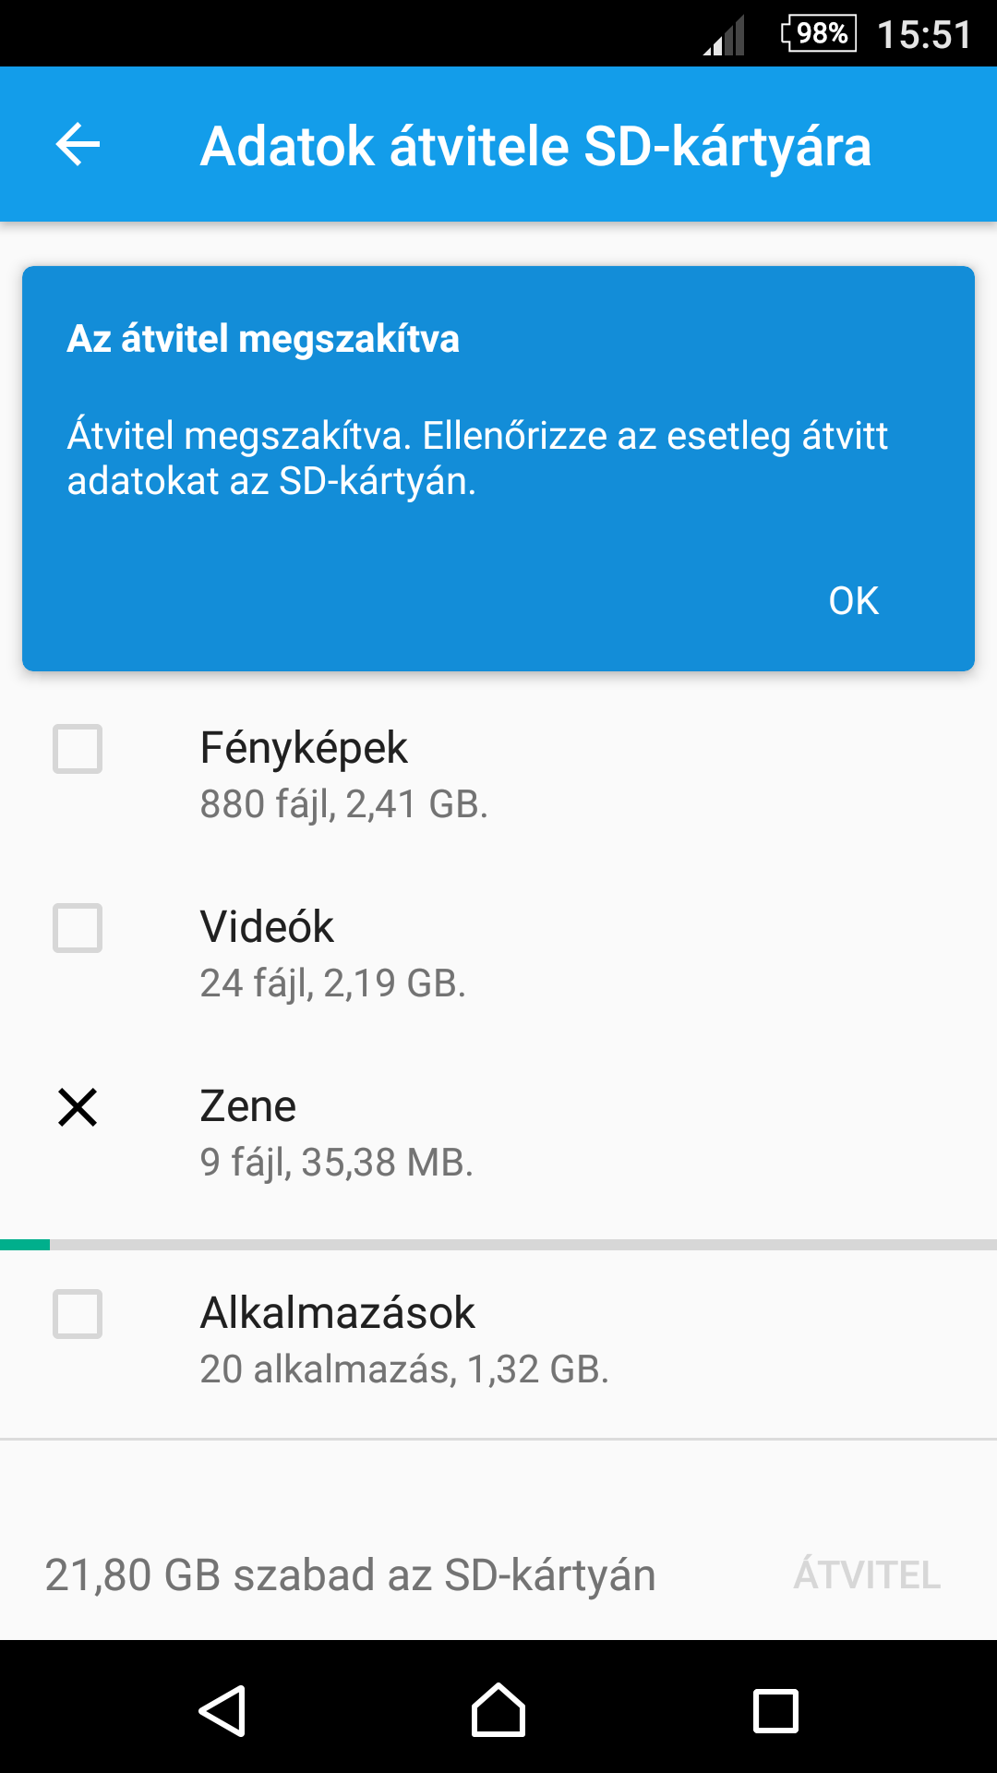
Task: Tap the Android back navigation button
Action: [222, 1711]
